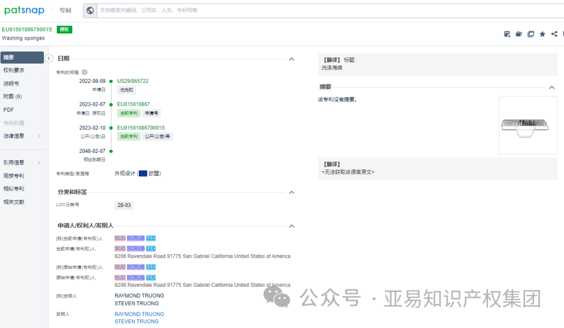This screenshot has width=564, height=328.
Task: Collapse sidebar with the left arrow circle
Action: coord(49,58)
